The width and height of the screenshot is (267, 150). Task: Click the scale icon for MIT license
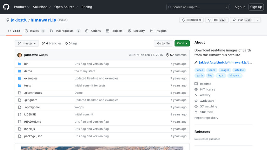click(x=196, y=90)
